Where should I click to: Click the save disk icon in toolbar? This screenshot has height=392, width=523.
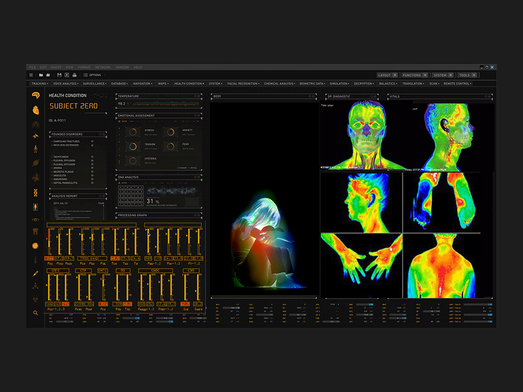coord(60,75)
